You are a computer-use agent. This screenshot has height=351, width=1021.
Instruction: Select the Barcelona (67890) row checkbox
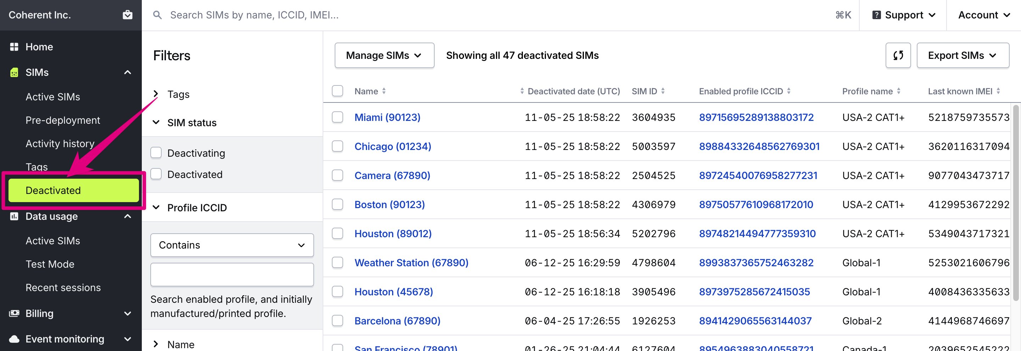(337, 321)
